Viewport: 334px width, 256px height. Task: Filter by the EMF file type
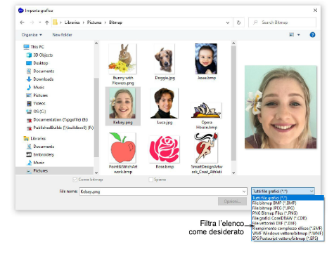tap(288, 229)
